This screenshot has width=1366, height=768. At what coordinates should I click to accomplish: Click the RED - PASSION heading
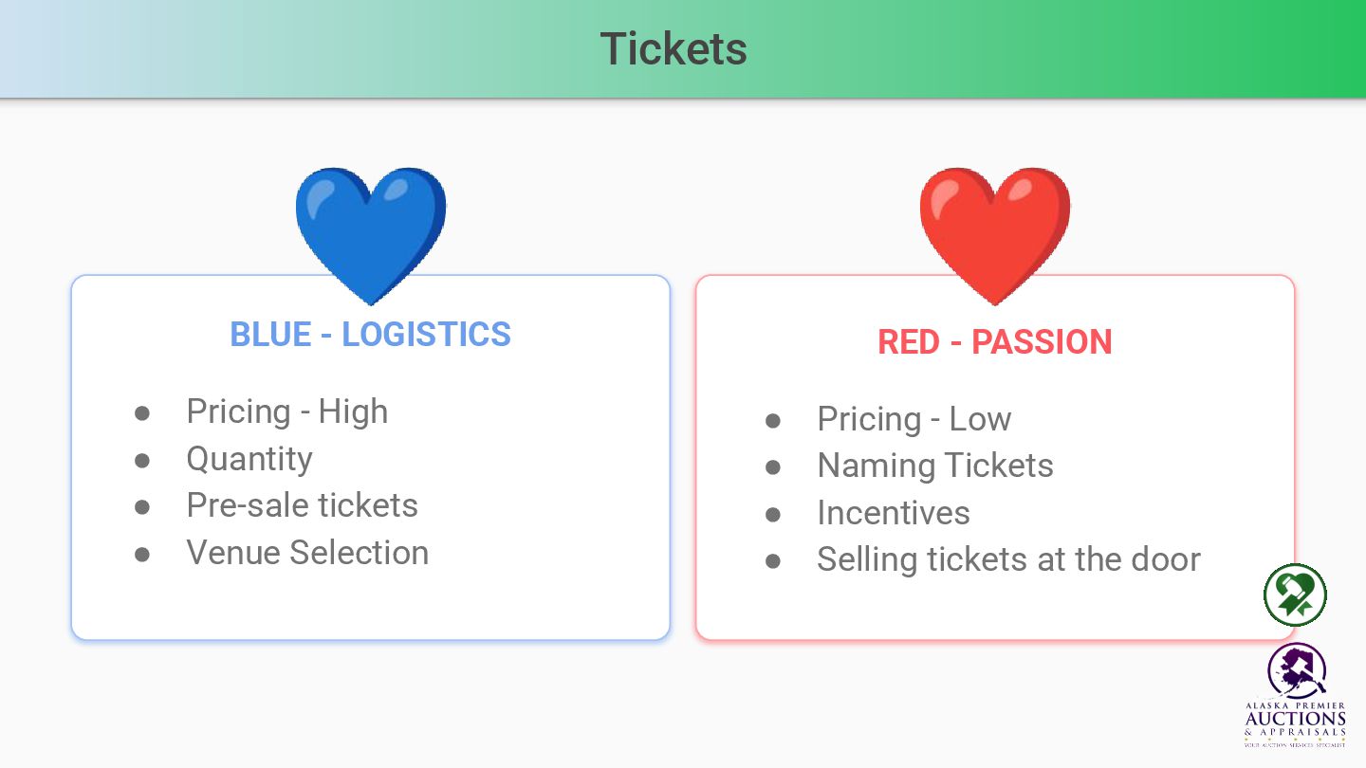coord(995,341)
